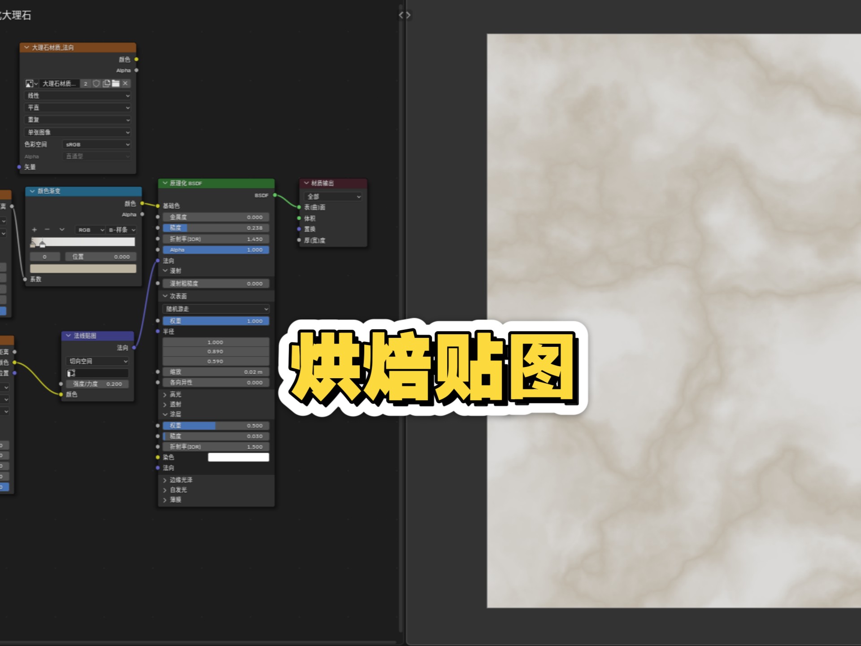Click the UV map field icon in 法线贴图 node
The height and width of the screenshot is (646, 861).
click(71, 373)
